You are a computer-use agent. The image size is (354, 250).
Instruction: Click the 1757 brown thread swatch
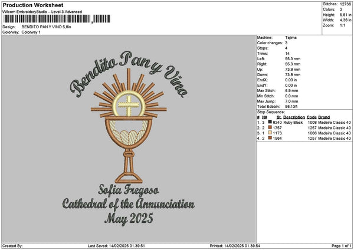270,127
